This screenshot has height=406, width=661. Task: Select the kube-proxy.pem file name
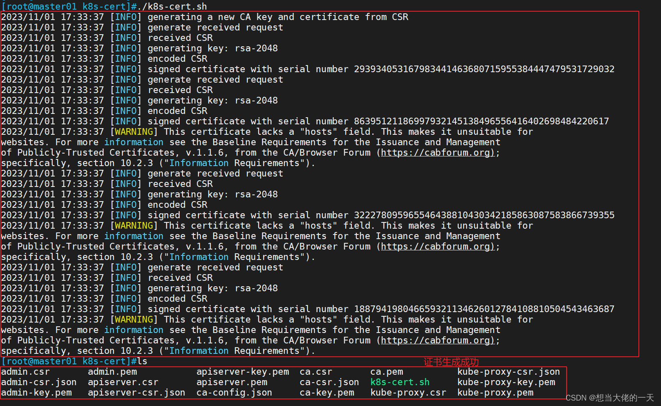(x=496, y=393)
